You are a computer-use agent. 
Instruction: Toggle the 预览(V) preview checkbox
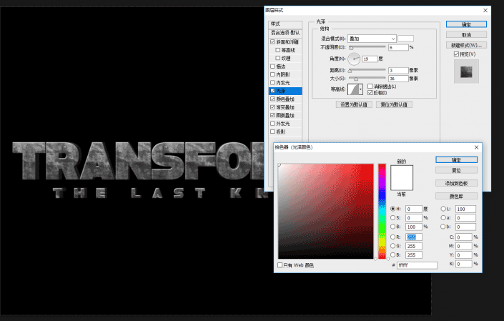456,54
